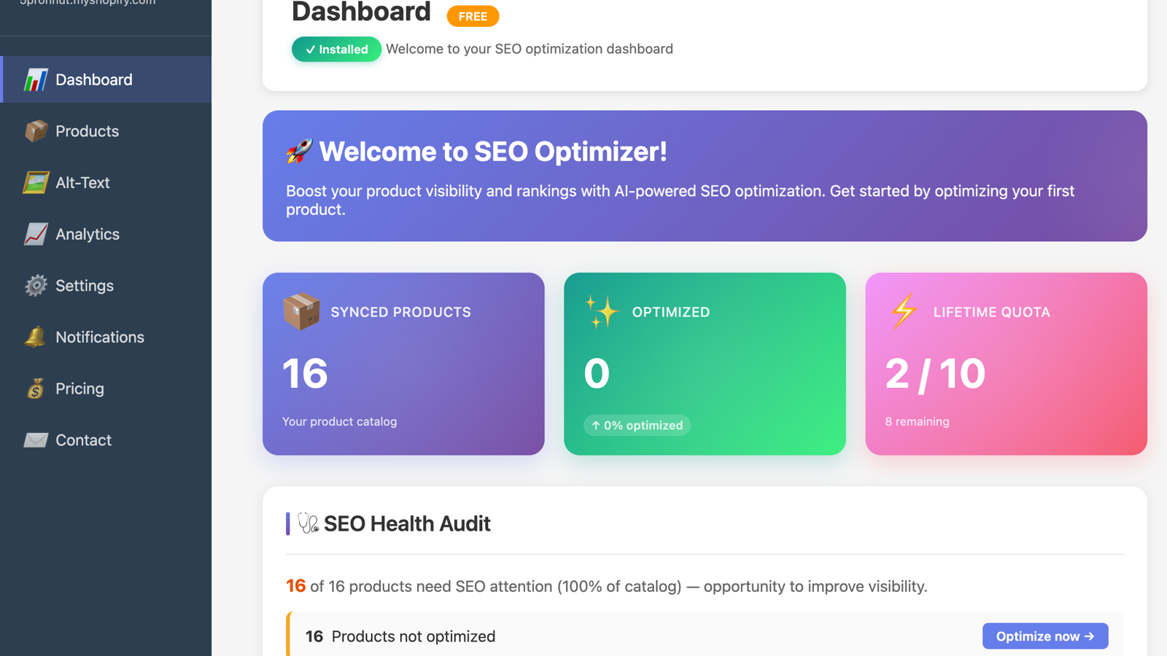
Task: Click the audit summary sentence about 16 products
Action: click(607, 586)
